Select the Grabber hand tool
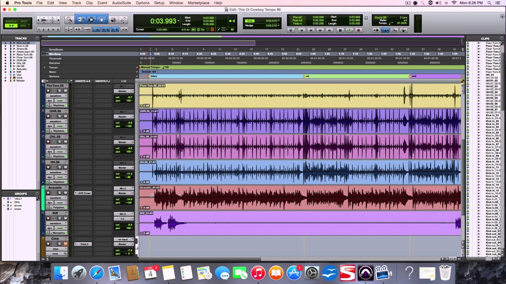Viewport: 506px width, 284px height. (x=102, y=20)
